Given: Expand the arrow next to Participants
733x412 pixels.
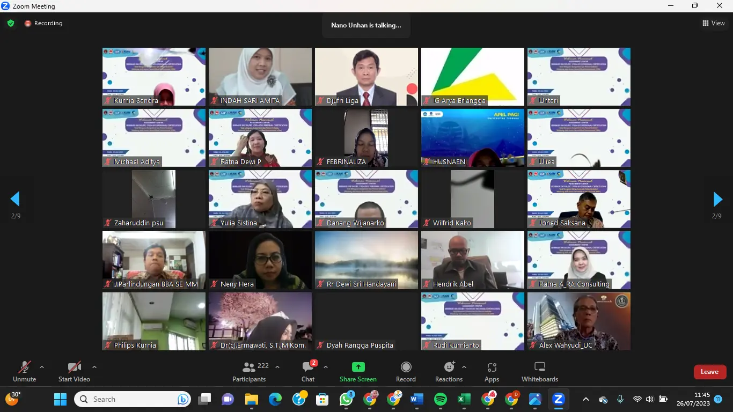Looking at the screenshot, I should 277,367.
